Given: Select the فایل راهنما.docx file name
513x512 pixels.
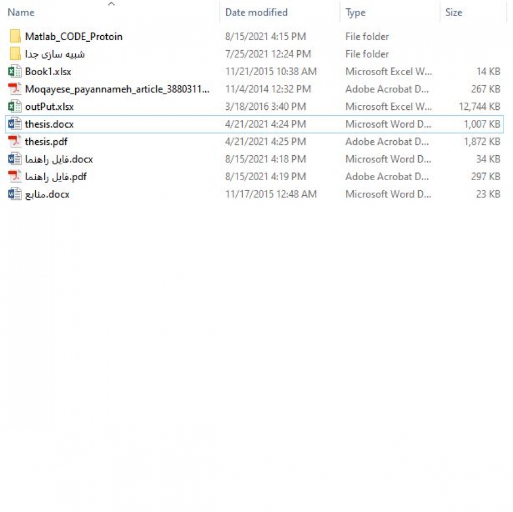Looking at the screenshot, I should pos(59,159).
